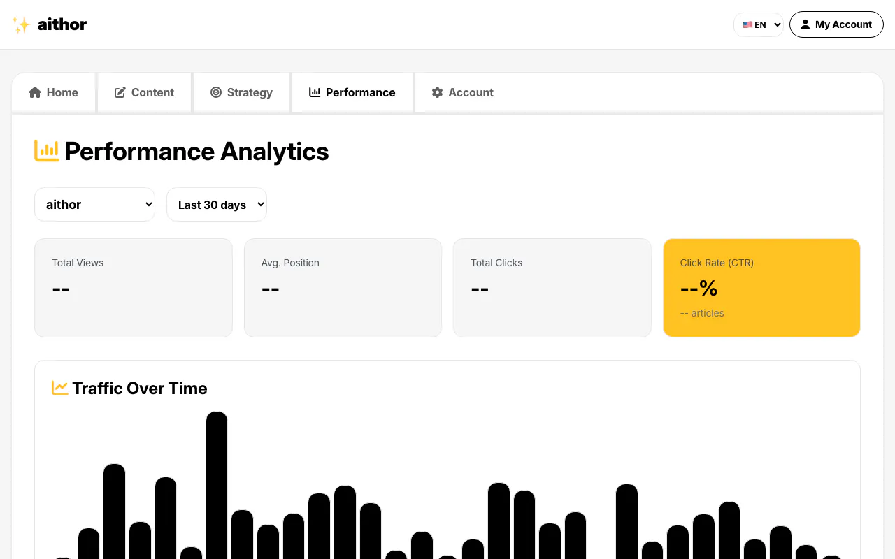Open the Content tab
Viewport: 895px width, 559px height.
(x=144, y=92)
